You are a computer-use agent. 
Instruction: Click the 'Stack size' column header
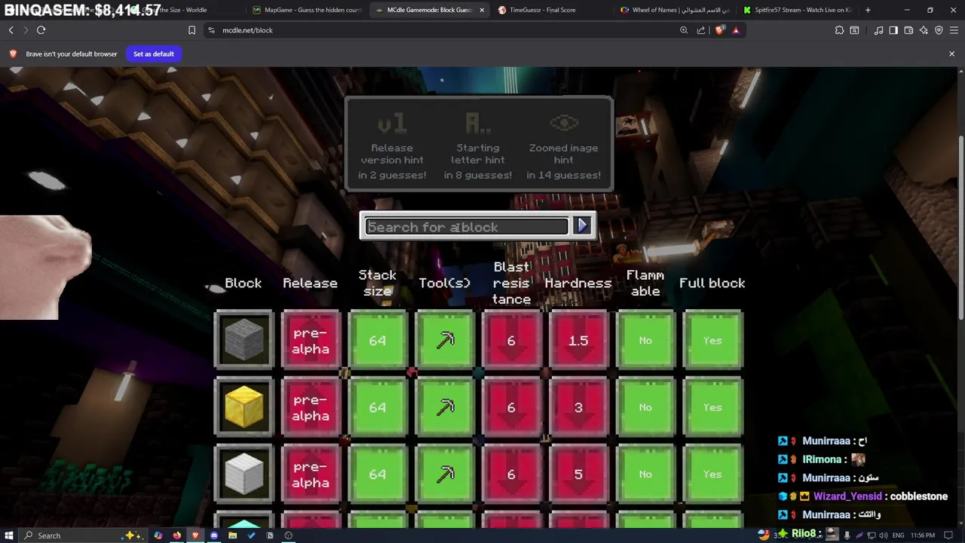(x=377, y=283)
